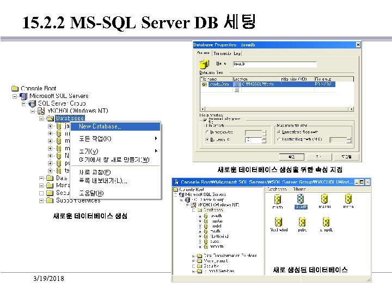
Task: Collapse SQL Server Group node in left tree
Action: click(x=24, y=103)
